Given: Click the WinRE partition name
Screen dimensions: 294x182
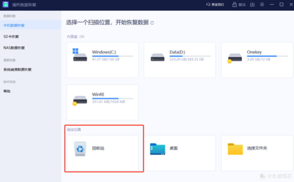Looking at the screenshot, I should [98, 95].
